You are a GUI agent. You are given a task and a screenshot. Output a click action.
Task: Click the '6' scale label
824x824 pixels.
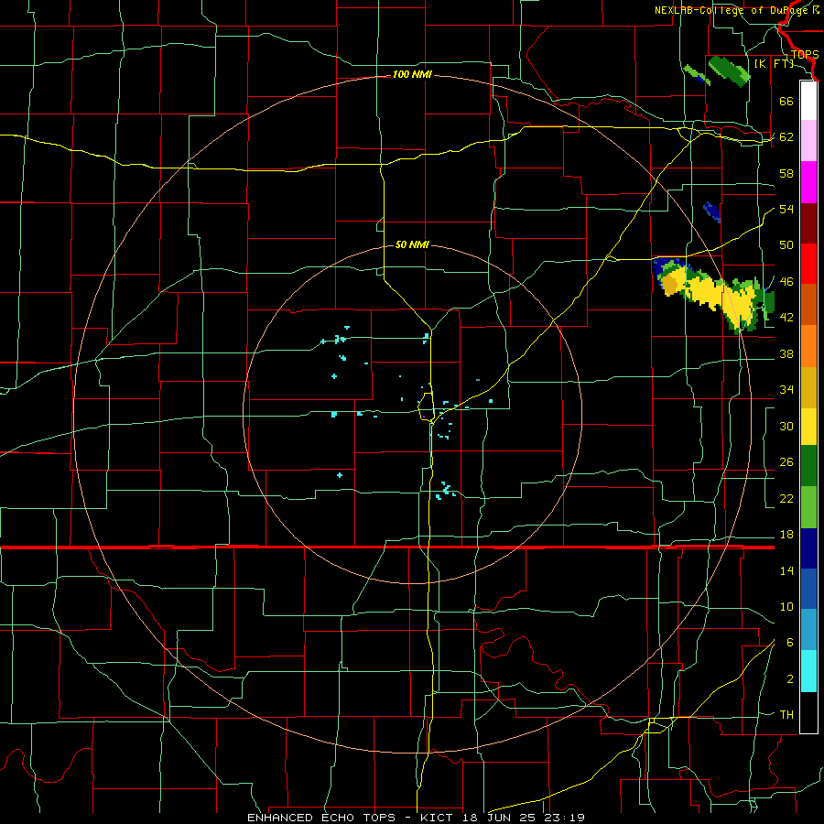tap(790, 643)
